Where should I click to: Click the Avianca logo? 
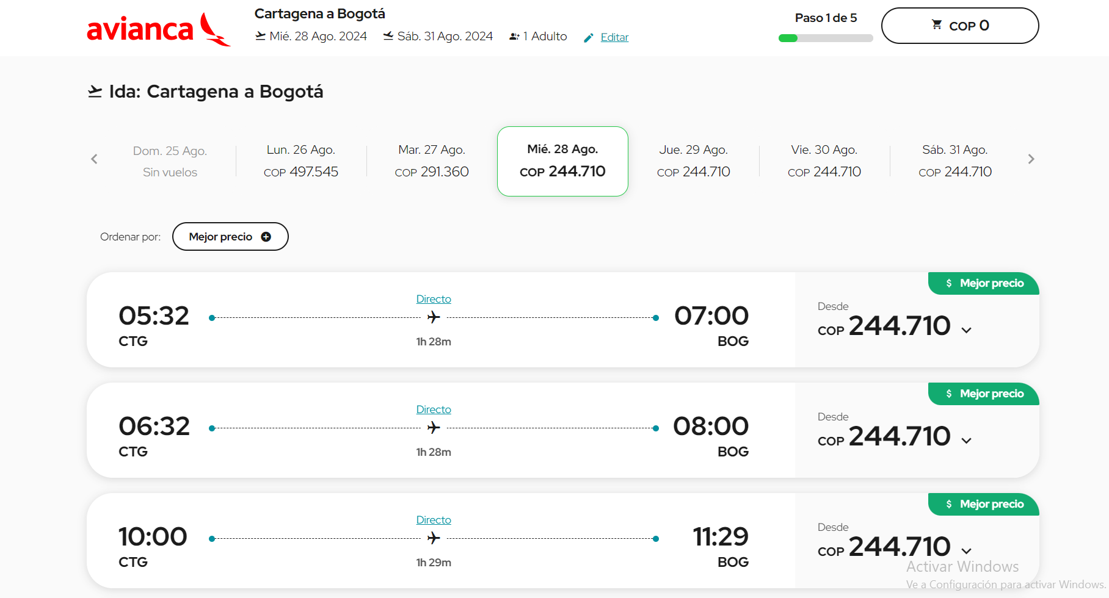coord(158,29)
